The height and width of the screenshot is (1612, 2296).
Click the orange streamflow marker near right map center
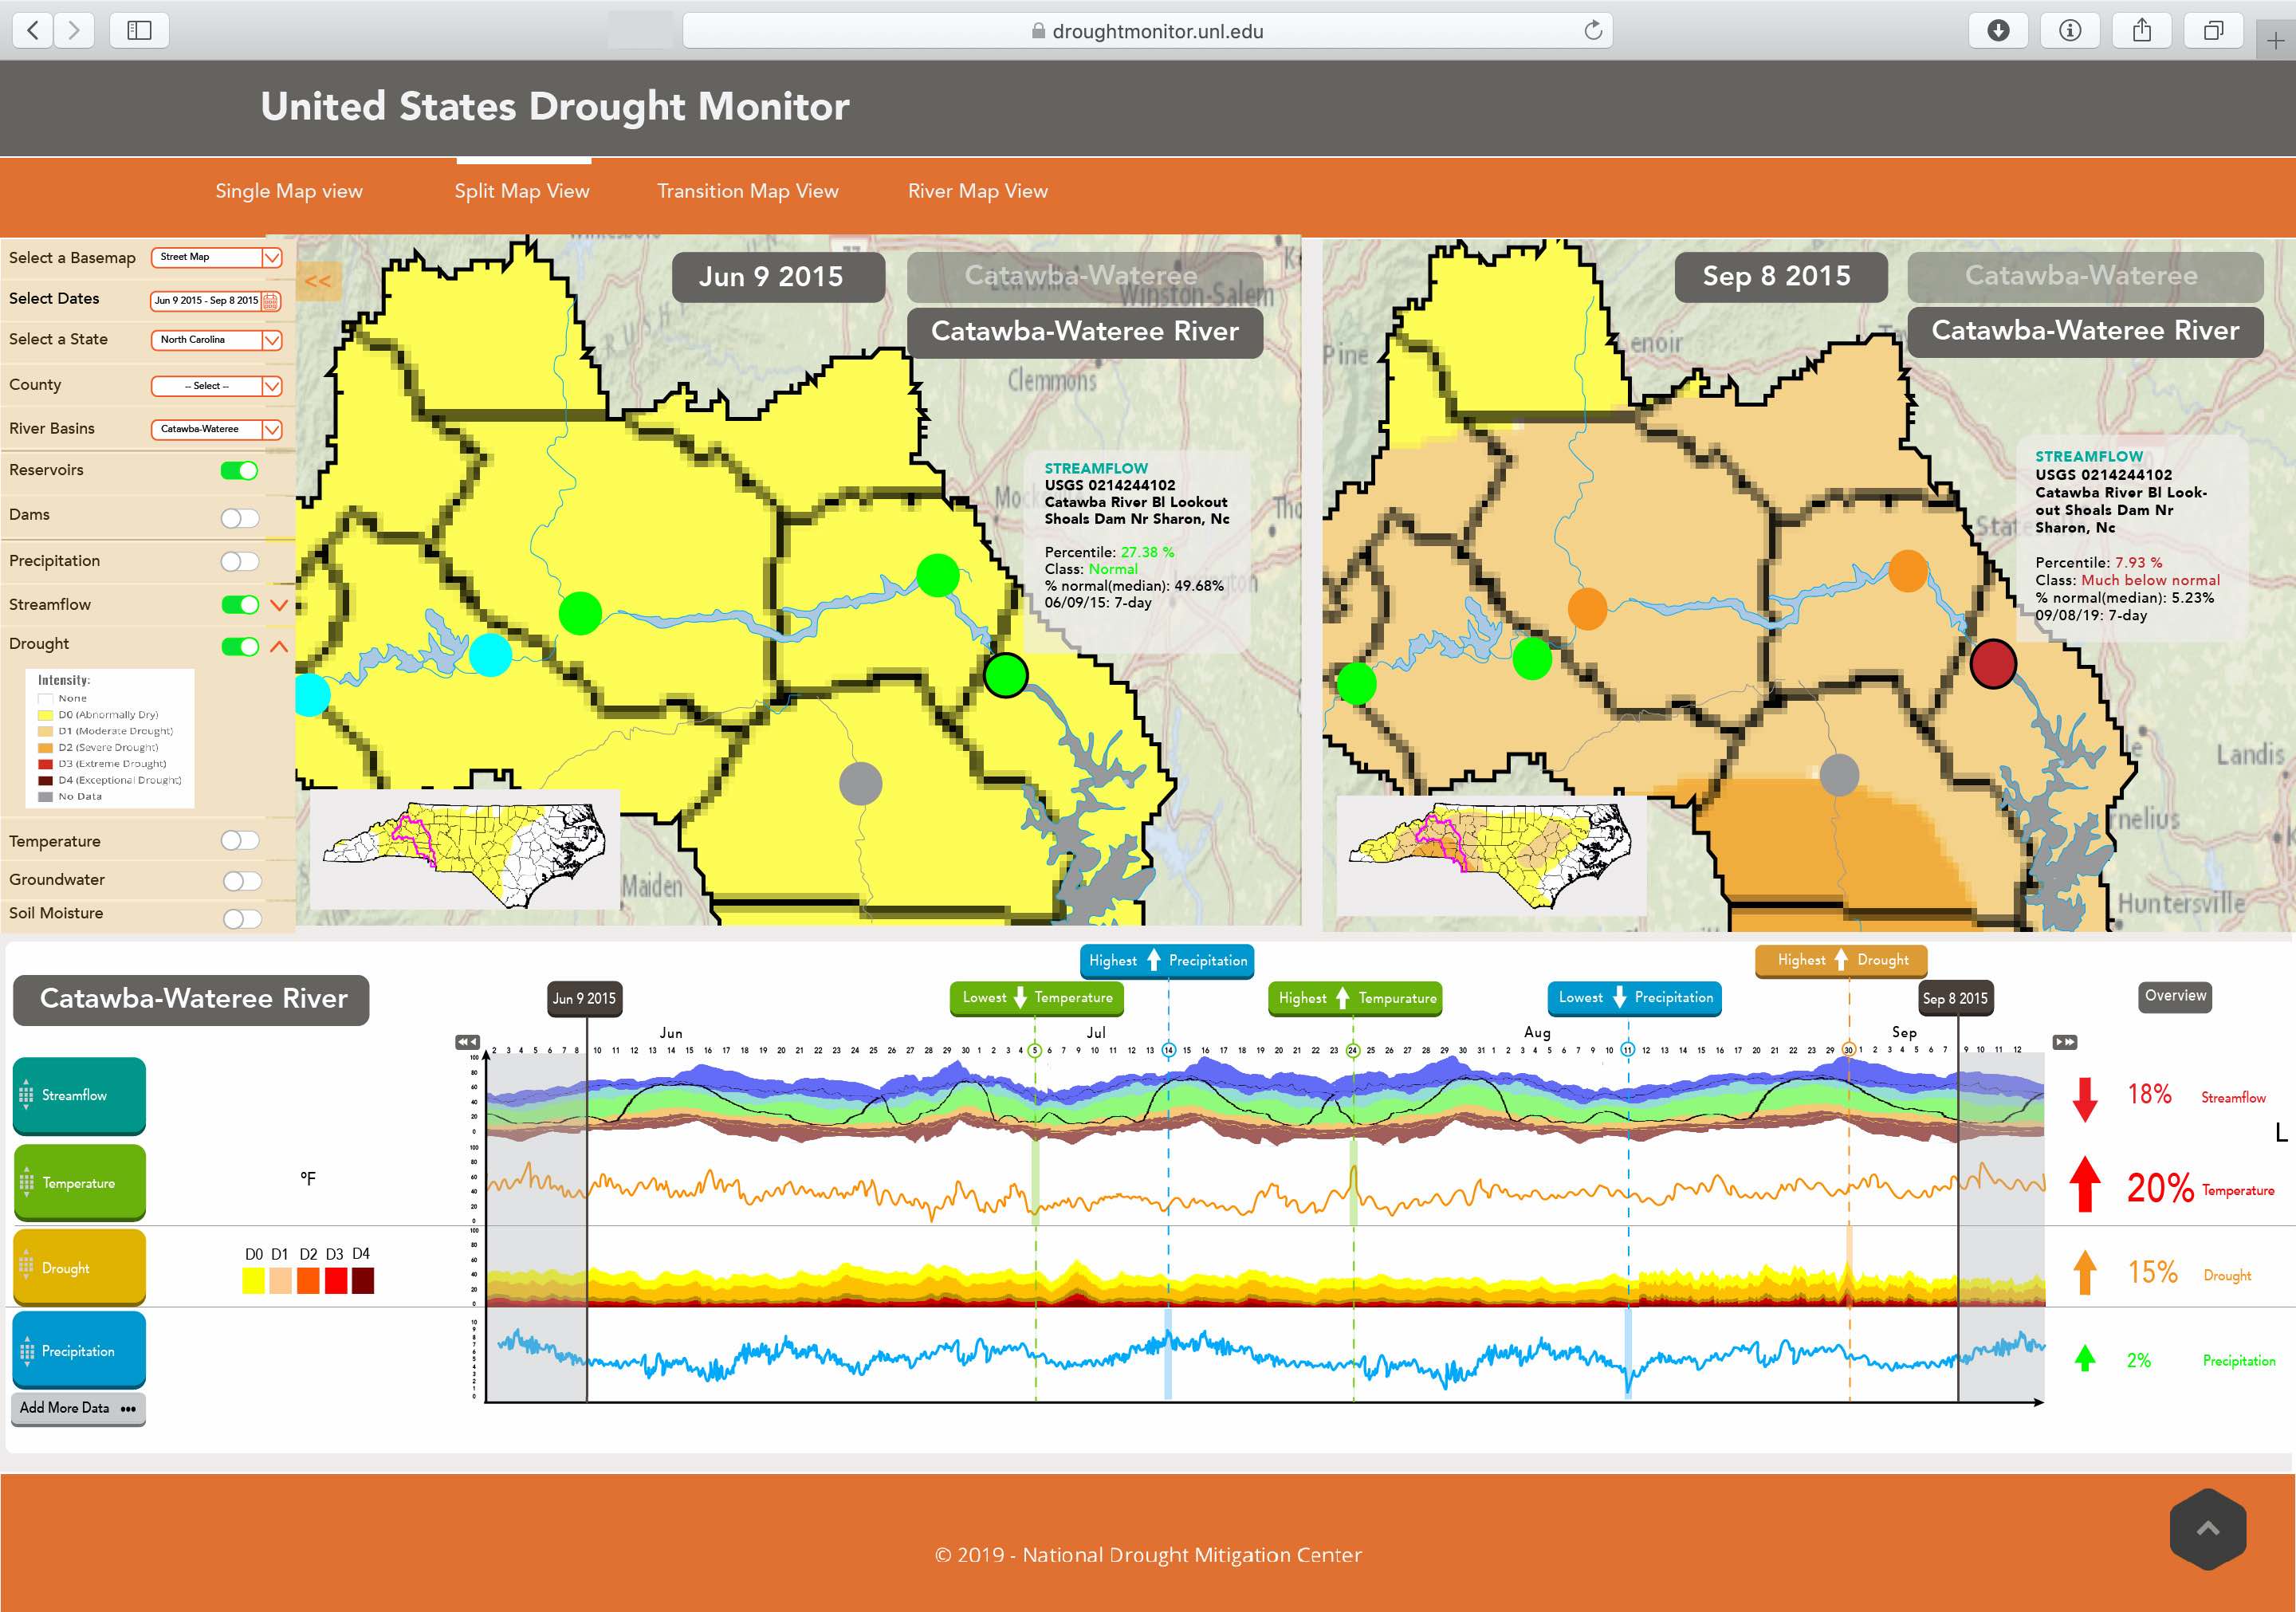tap(1588, 608)
